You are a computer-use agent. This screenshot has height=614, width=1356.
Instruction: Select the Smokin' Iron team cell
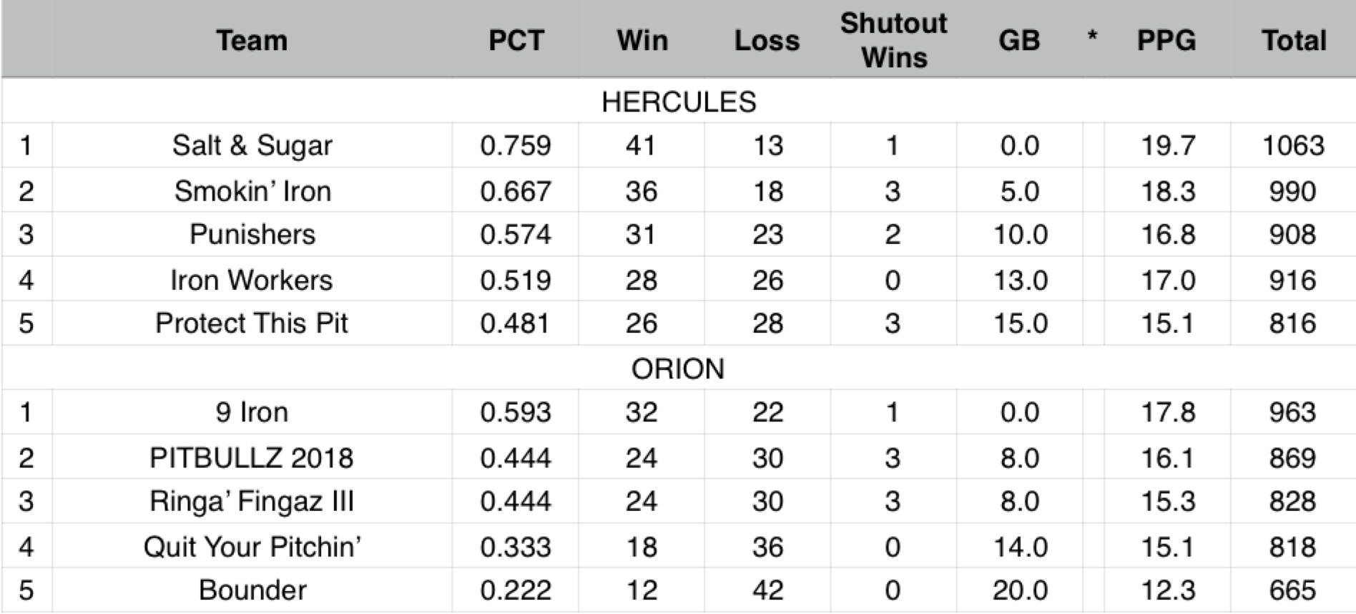click(x=252, y=191)
